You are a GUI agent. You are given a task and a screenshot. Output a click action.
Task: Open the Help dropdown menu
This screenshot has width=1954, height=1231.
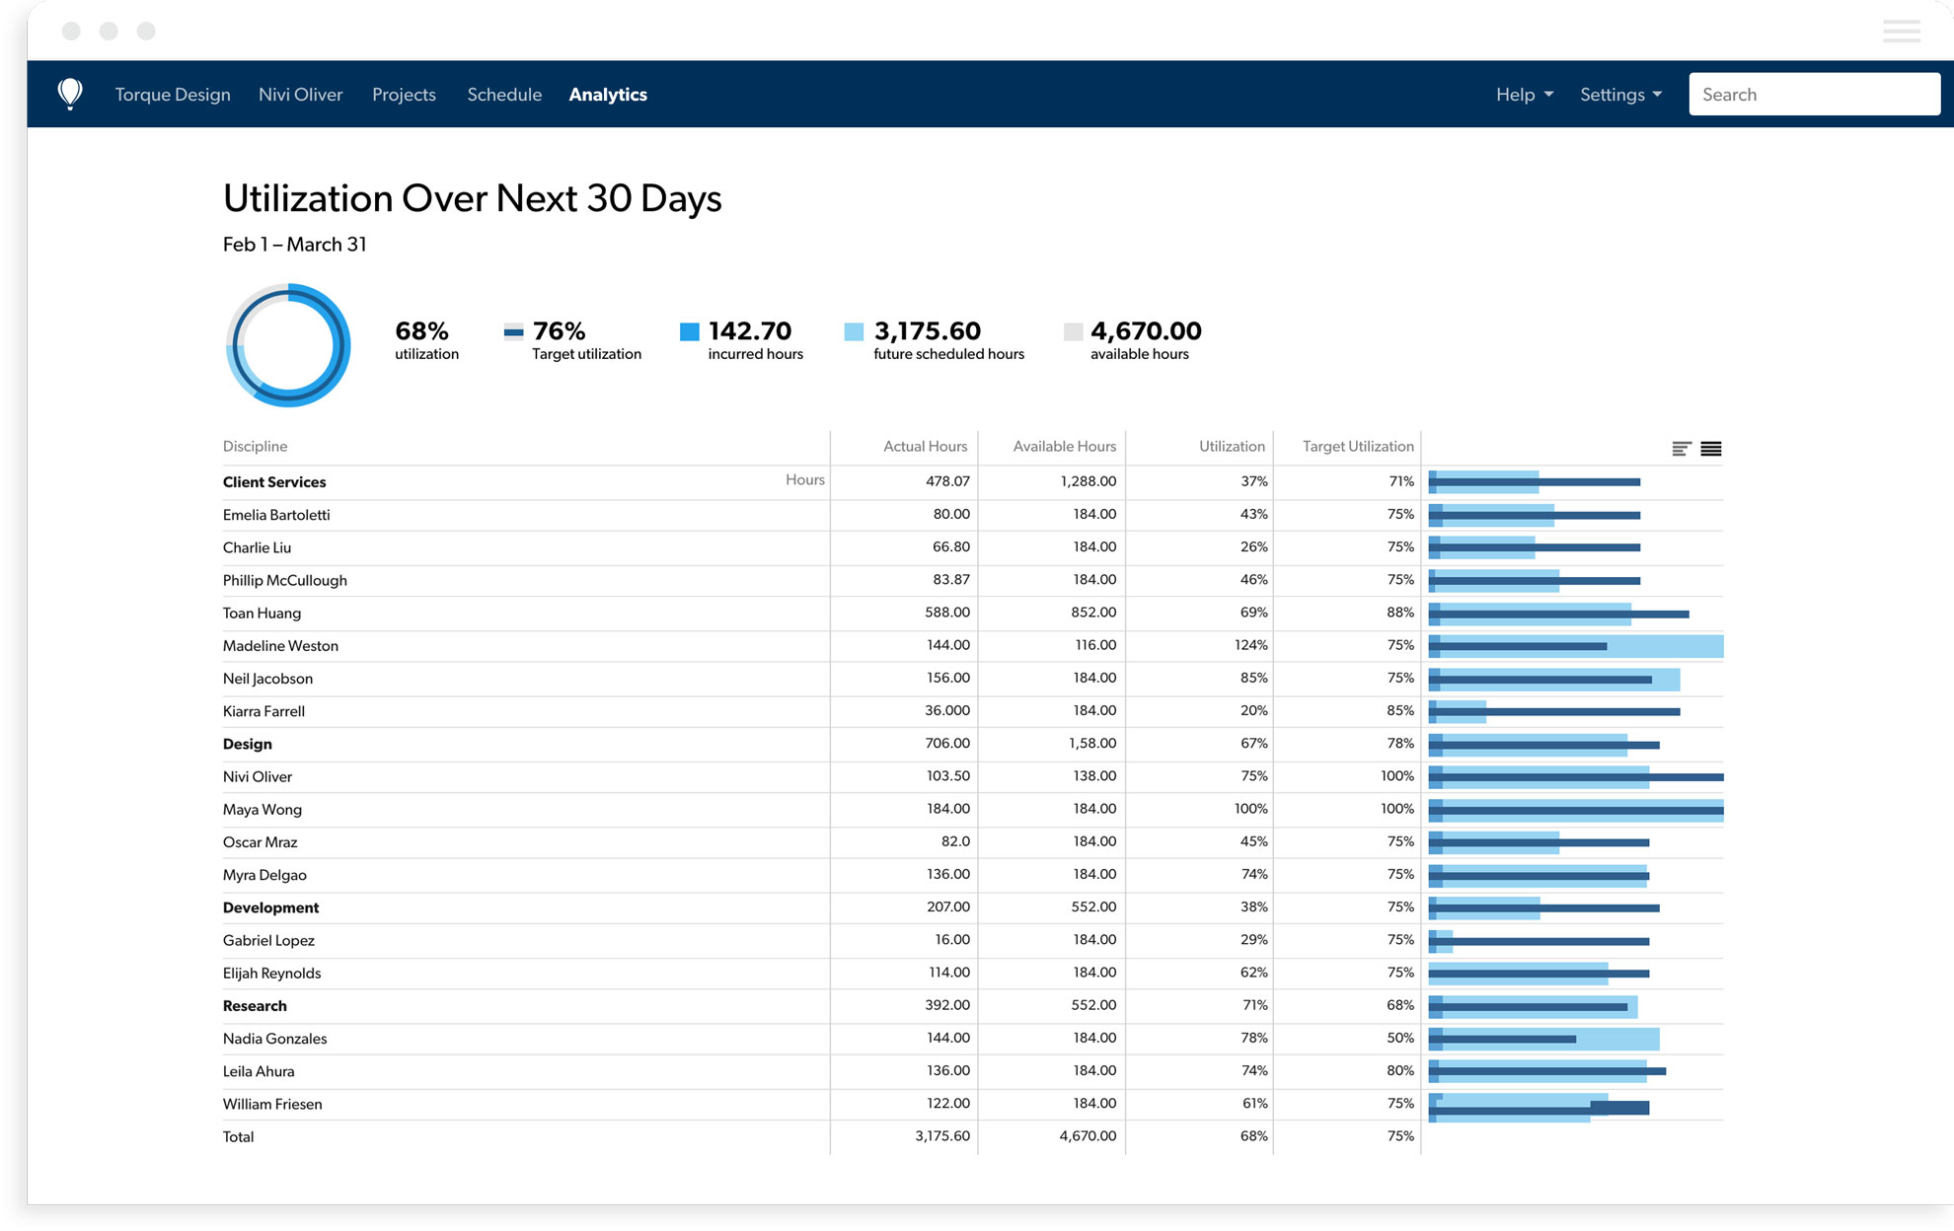point(1524,95)
